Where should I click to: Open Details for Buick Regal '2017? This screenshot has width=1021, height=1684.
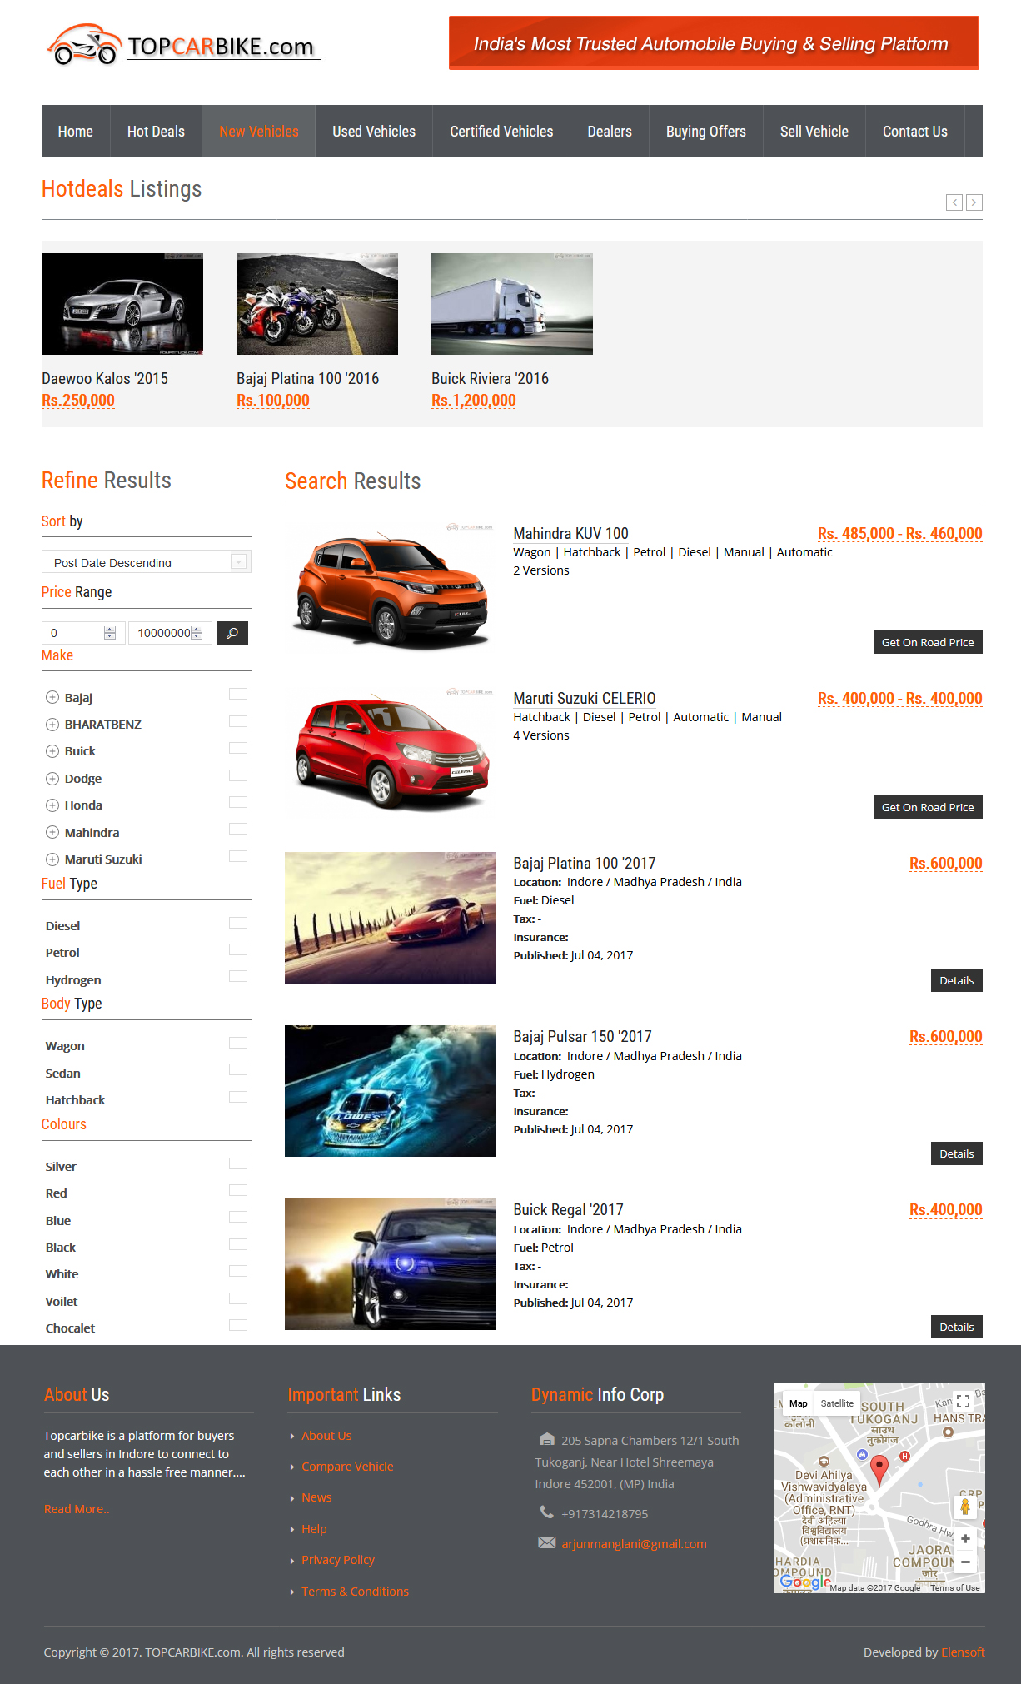[956, 1327]
